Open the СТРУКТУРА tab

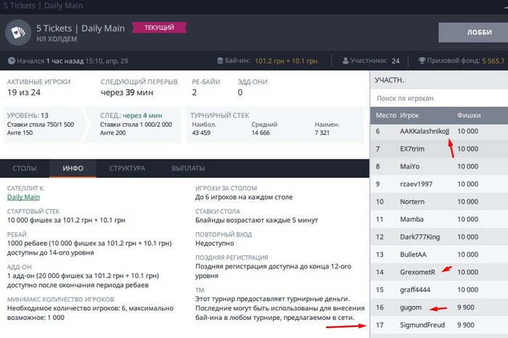pos(127,168)
